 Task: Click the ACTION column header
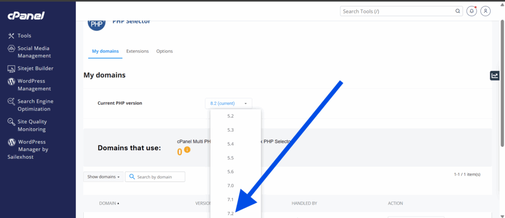click(x=396, y=204)
